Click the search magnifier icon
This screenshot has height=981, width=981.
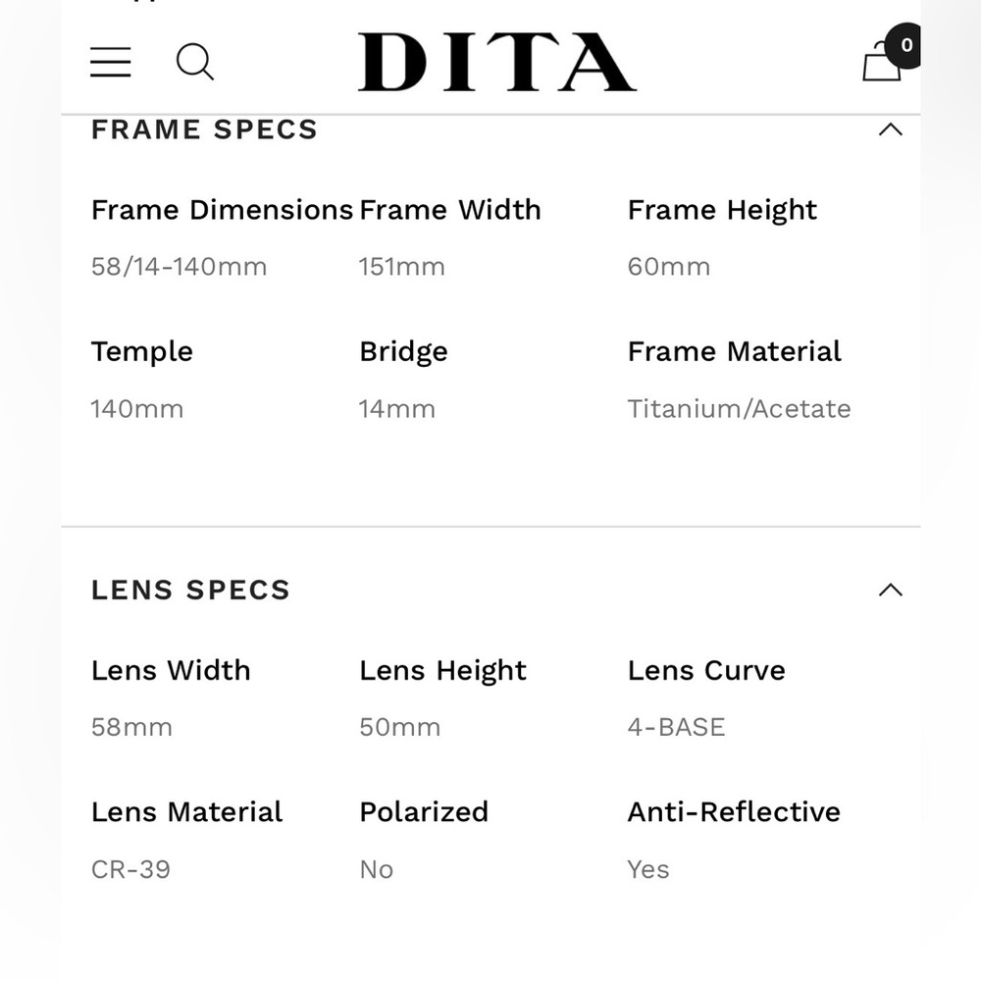point(194,62)
